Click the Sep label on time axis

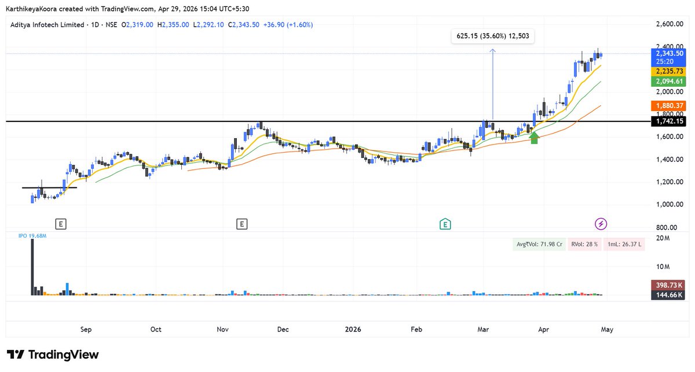click(86, 329)
